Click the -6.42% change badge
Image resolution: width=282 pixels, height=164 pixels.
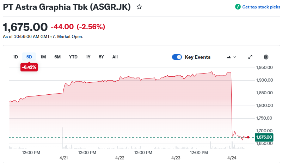(x=29, y=67)
